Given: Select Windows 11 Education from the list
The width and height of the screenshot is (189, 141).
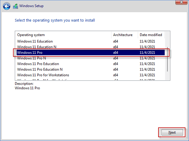Looking at the screenshot, I should [35, 41].
